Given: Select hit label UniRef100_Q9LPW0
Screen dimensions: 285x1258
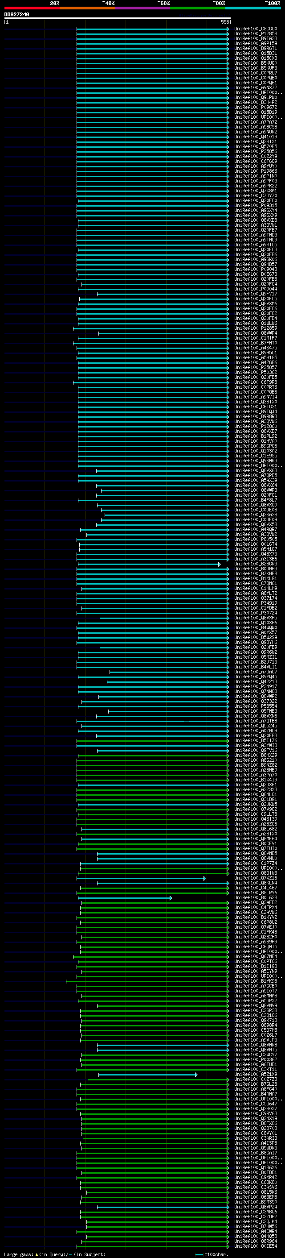Looking at the screenshot, I should [256, 98].
